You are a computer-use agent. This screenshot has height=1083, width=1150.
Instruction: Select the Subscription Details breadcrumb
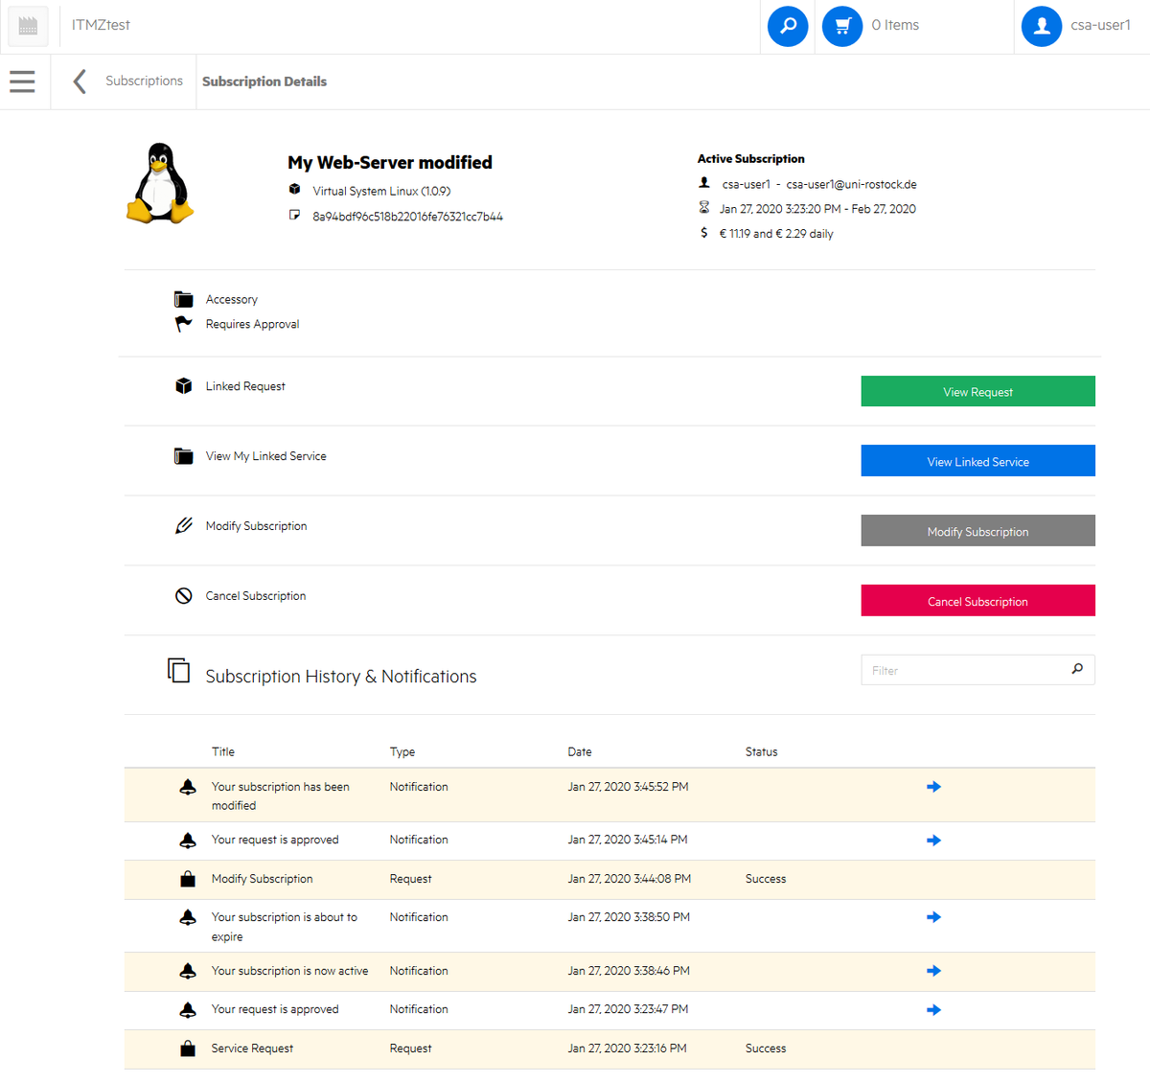click(264, 81)
